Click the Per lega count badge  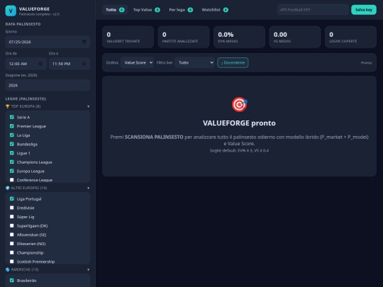click(x=190, y=10)
